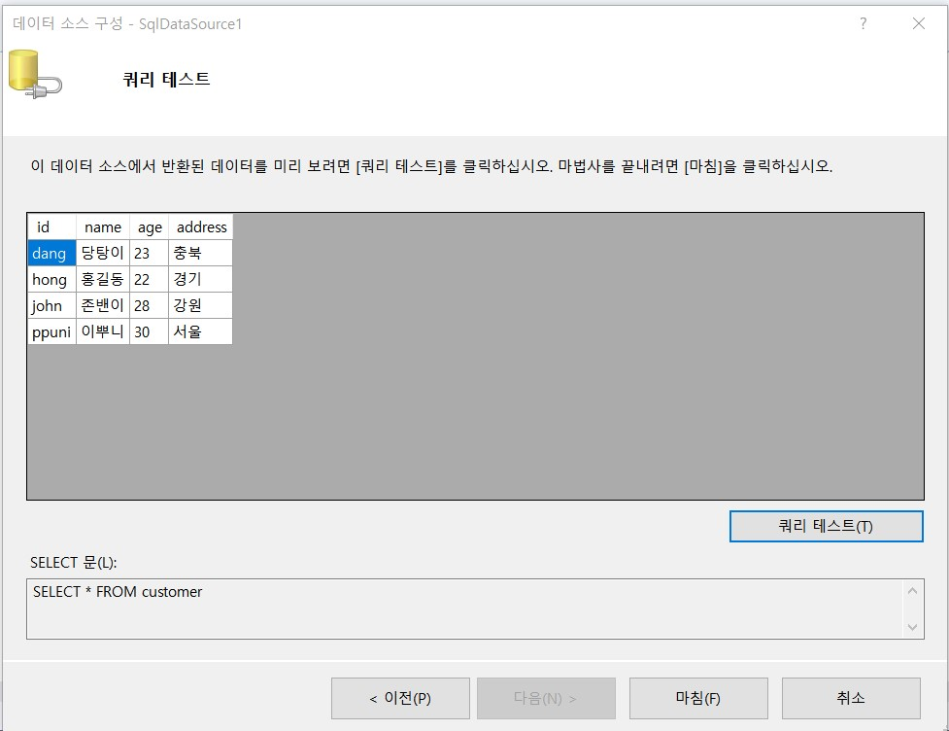Select the 당탕이 name cell

[x=103, y=253]
